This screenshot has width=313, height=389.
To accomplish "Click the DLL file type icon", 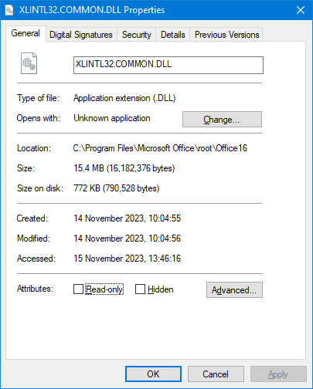I will point(29,63).
